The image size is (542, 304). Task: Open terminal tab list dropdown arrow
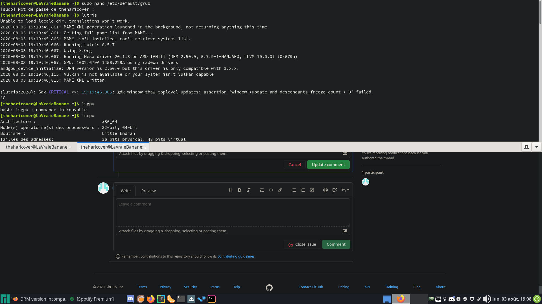[536, 147]
